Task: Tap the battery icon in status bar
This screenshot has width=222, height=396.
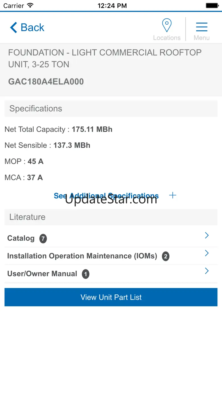Action: click(212, 5)
